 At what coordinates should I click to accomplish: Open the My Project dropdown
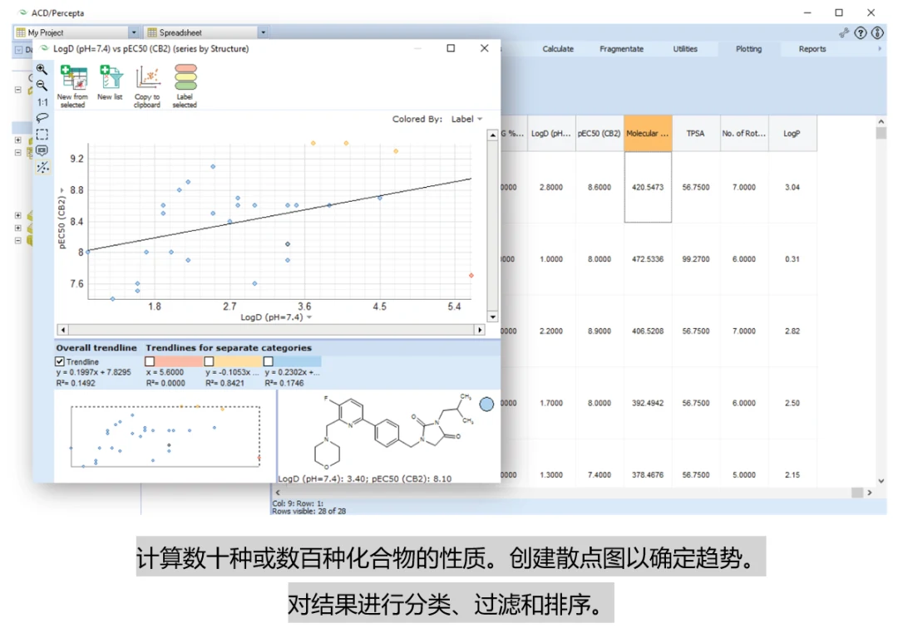133,32
